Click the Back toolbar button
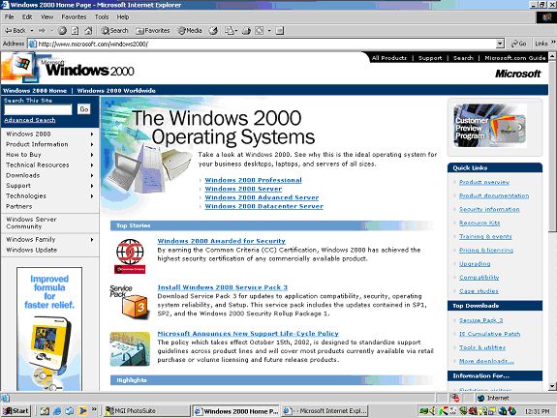Screen dimensions: 557x418 click(15, 31)
